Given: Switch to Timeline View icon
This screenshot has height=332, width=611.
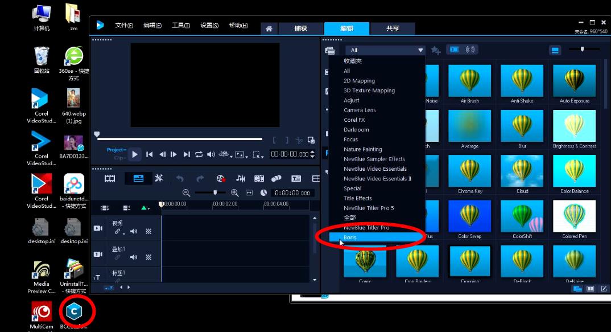Looking at the screenshot, I should point(138,179).
